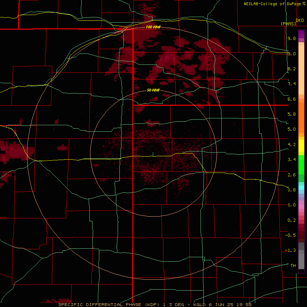Select the 9.8 value on color scale
The width and height of the screenshot is (307, 307).
click(x=292, y=38)
